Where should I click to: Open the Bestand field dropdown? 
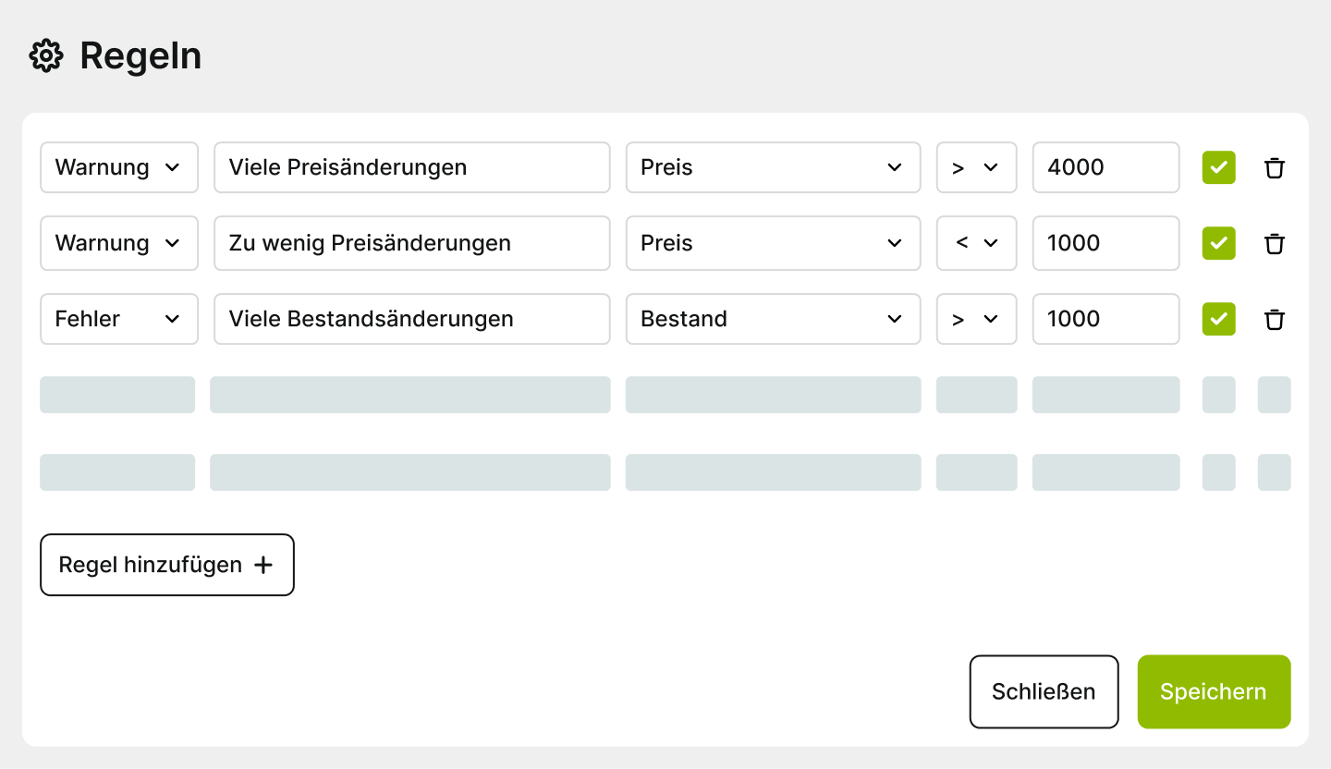coord(773,319)
